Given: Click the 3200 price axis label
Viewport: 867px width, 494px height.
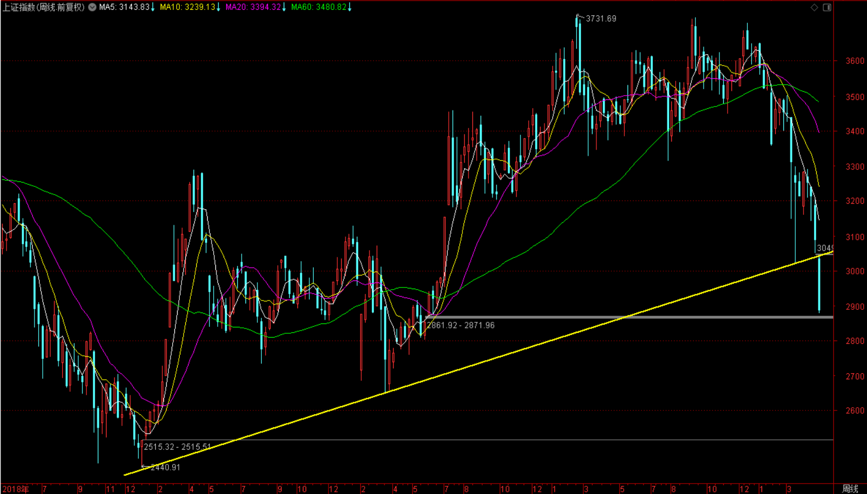Looking at the screenshot, I should [x=855, y=201].
